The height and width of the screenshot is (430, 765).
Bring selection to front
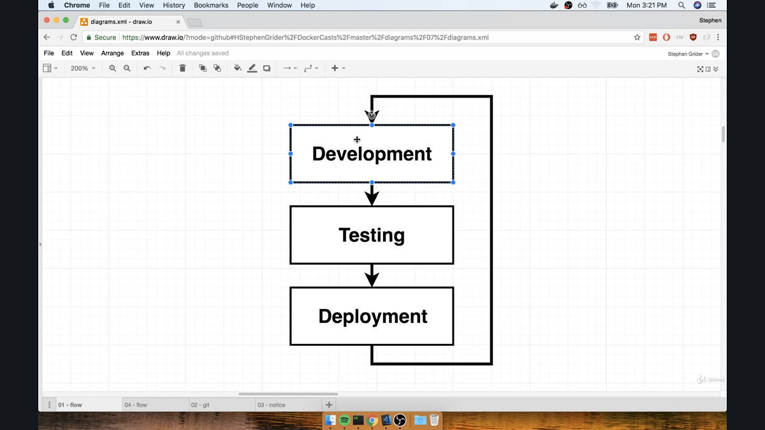pyautogui.click(x=203, y=68)
